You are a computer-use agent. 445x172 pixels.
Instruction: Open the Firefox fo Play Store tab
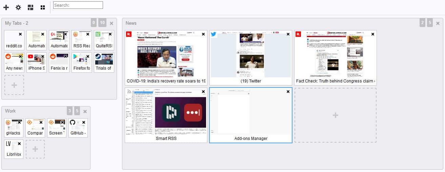click(x=81, y=63)
